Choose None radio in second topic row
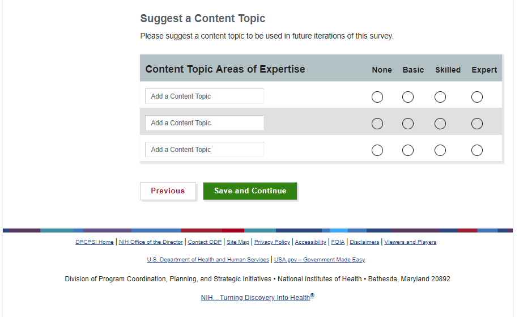The width and height of the screenshot is (519, 317). point(377,124)
